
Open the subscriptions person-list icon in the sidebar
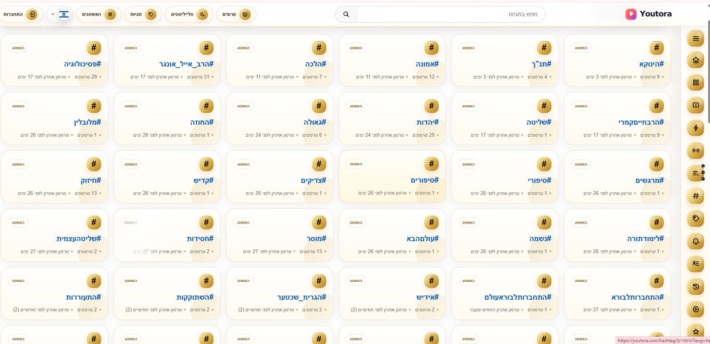[696, 264]
